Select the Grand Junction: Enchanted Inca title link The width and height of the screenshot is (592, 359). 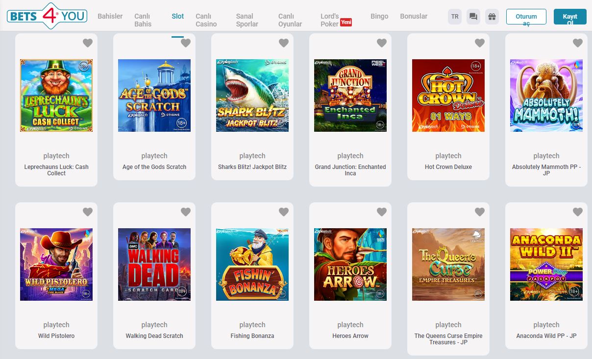pos(350,170)
